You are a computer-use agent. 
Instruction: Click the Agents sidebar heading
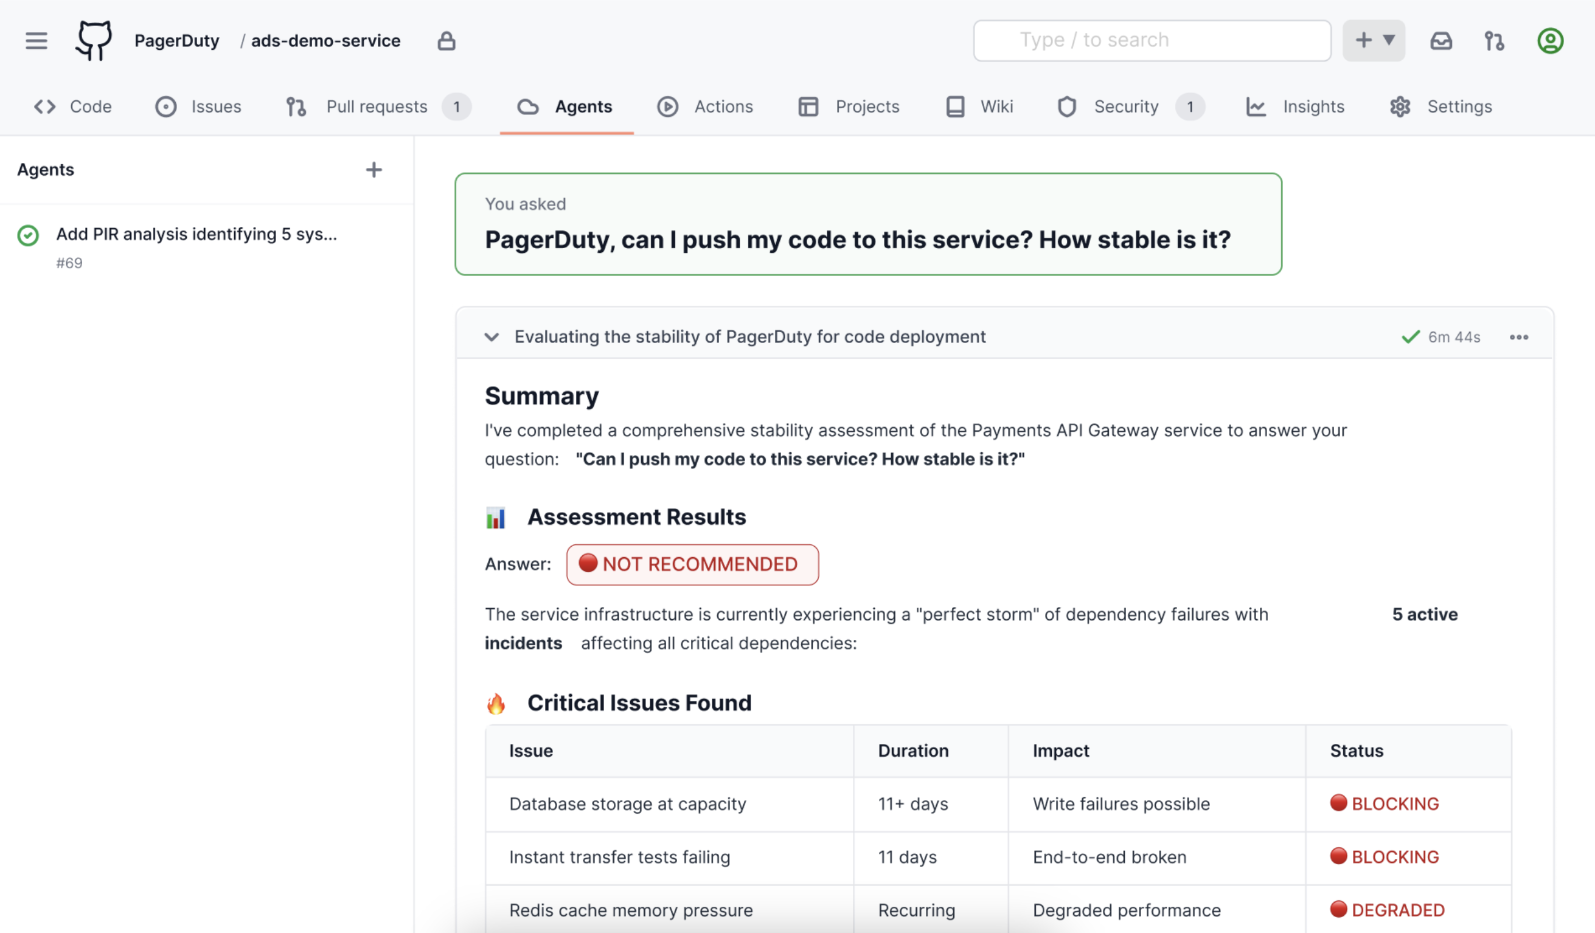click(x=46, y=170)
